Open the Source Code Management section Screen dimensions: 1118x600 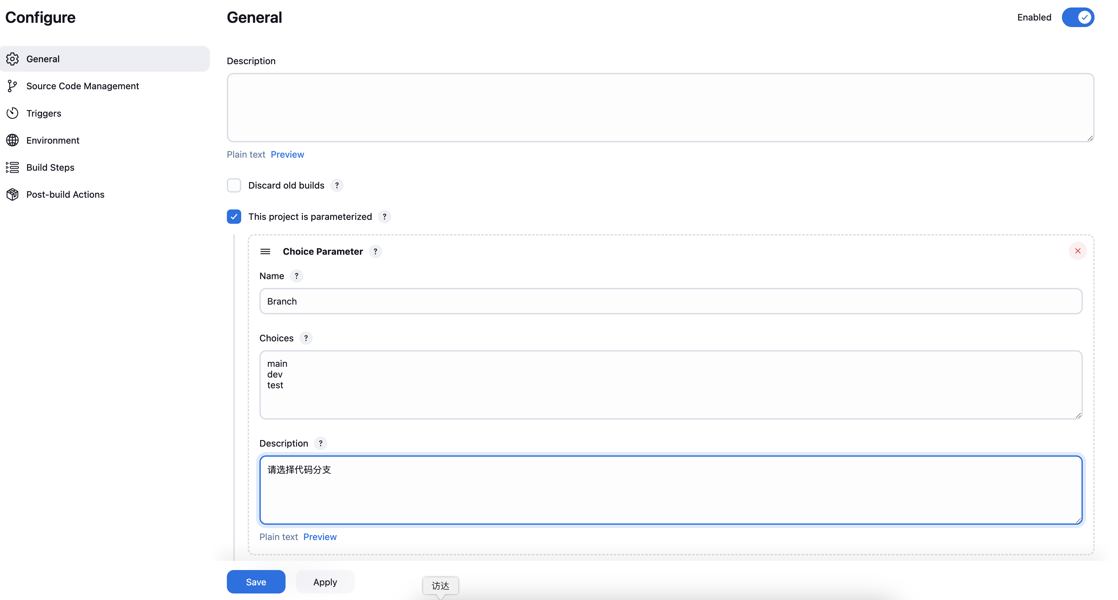point(82,86)
